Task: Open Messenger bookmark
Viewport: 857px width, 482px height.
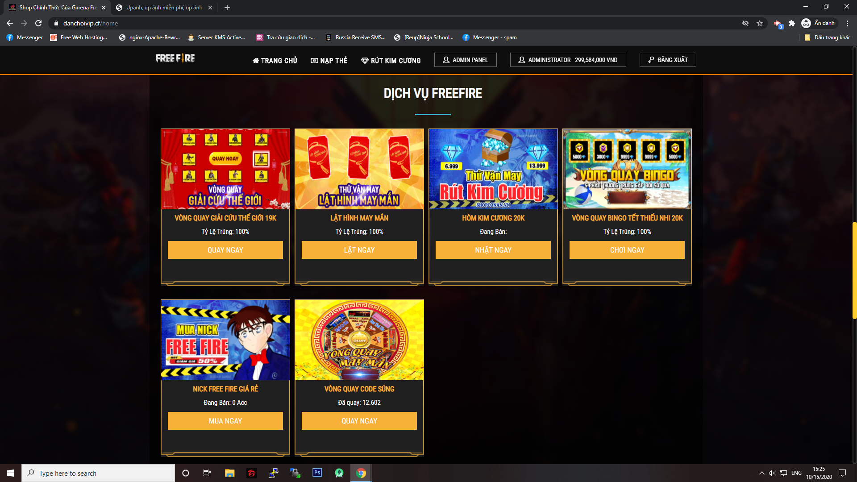Action: [x=25, y=37]
